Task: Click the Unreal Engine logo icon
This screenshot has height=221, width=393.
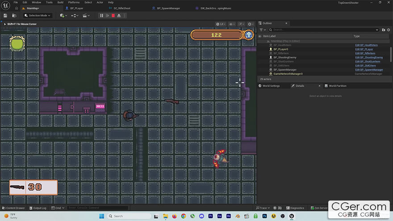Action: click(5, 5)
